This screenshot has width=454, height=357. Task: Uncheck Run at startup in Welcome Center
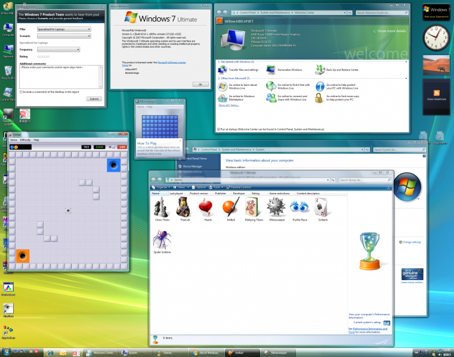pyautogui.click(x=218, y=129)
